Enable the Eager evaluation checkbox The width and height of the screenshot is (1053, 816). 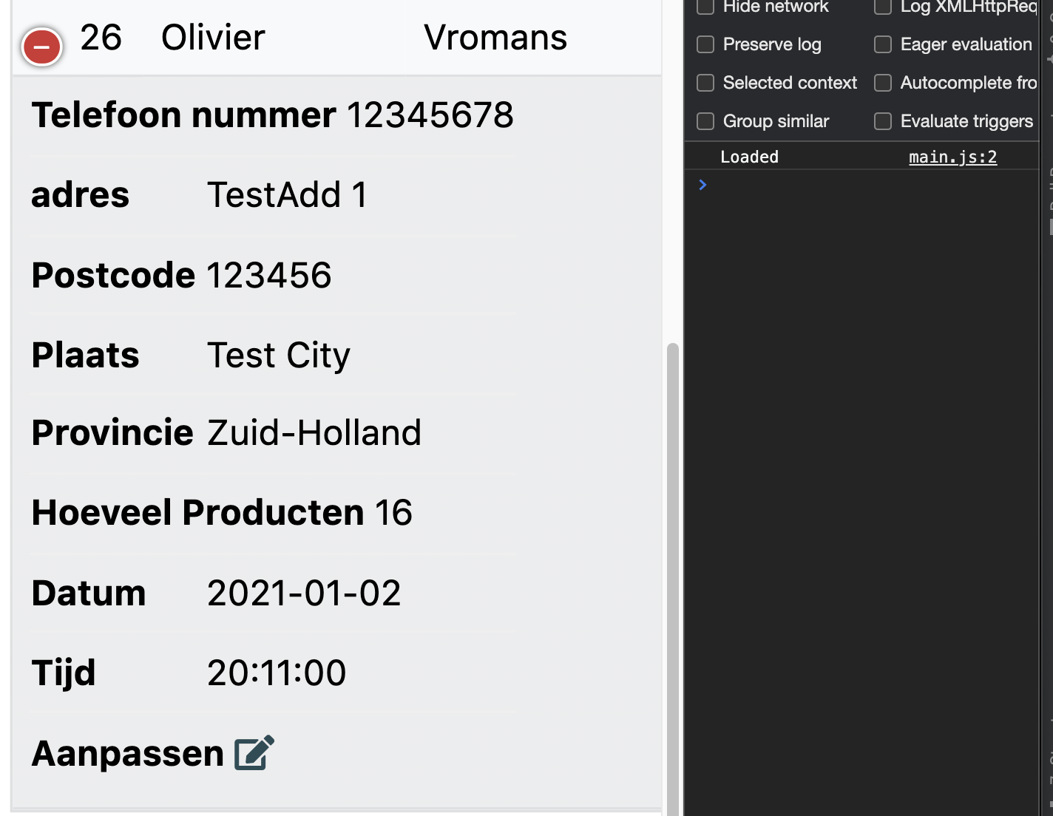883,44
